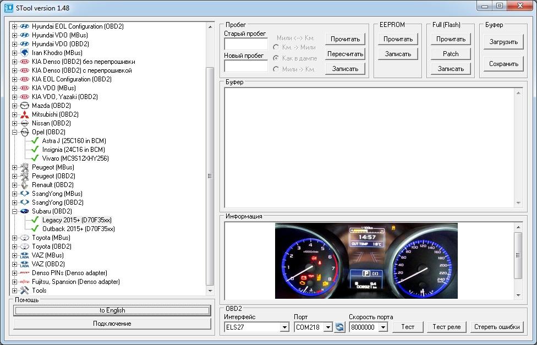Click the Tools wrench icon

click(24, 291)
